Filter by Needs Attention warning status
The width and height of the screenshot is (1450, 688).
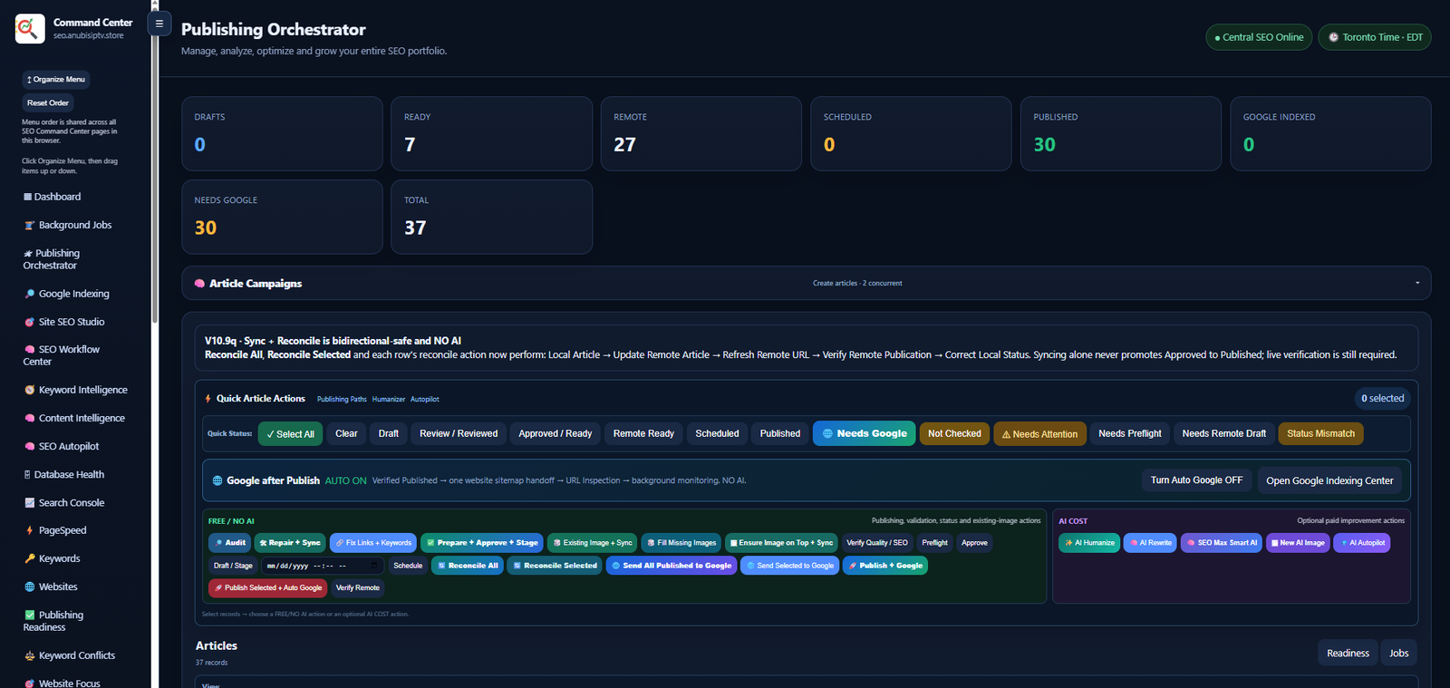click(1039, 433)
